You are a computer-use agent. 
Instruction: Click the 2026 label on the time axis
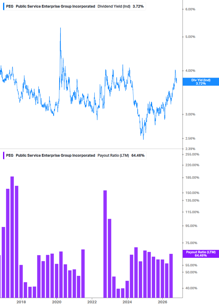162,302
